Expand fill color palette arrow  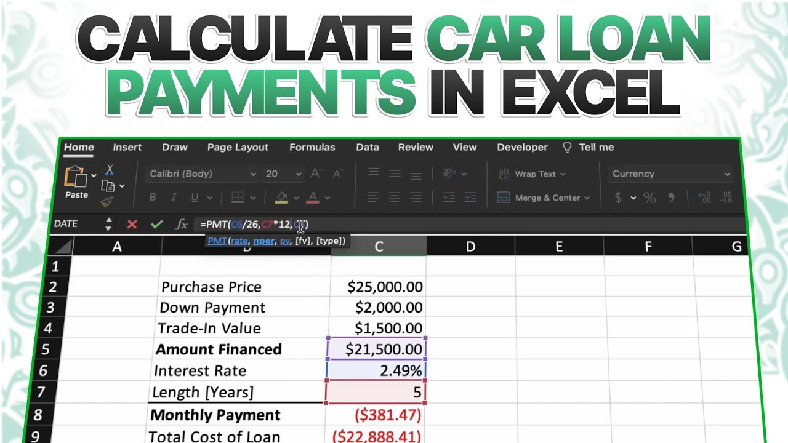click(296, 198)
